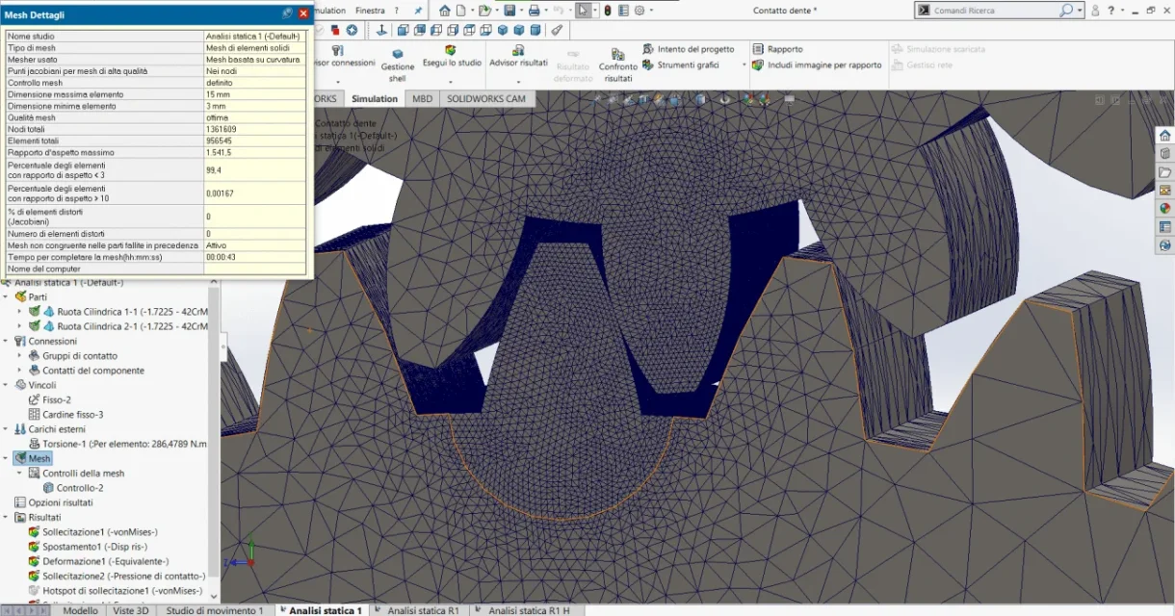This screenshot has height=616, width=1175.
Task: Open the Analisi statica R1 tab
Action: pos(424,610)
